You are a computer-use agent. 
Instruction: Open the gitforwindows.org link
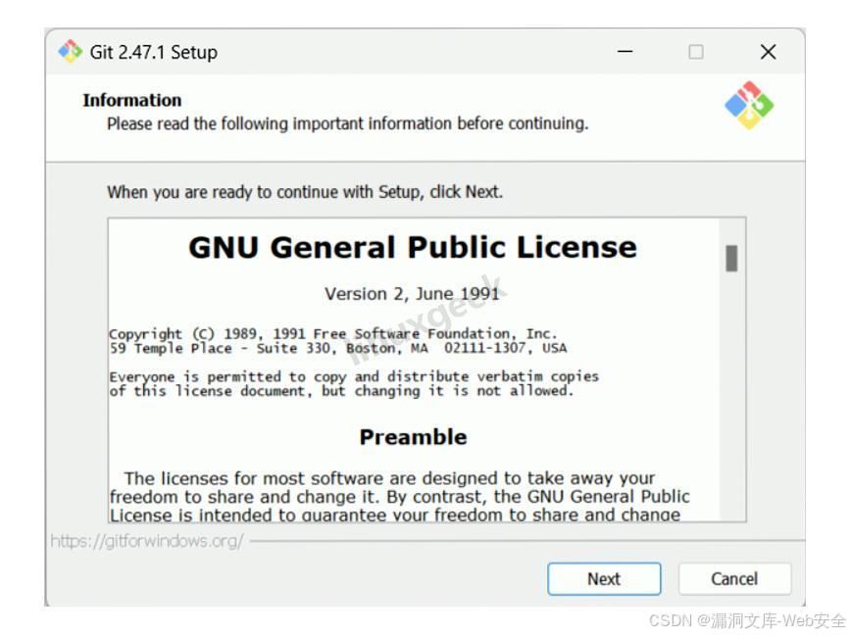147,541
